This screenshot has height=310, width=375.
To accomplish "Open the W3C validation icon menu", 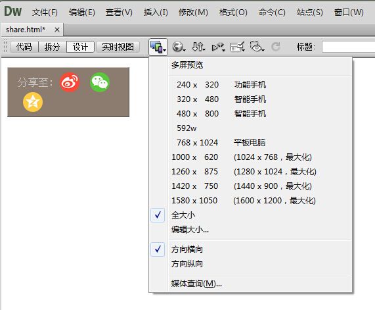I will 218,47.
